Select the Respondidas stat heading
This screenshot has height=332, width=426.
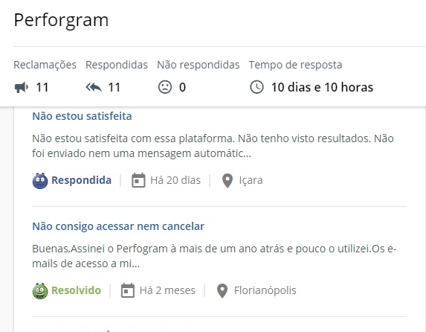coord(117,65)
